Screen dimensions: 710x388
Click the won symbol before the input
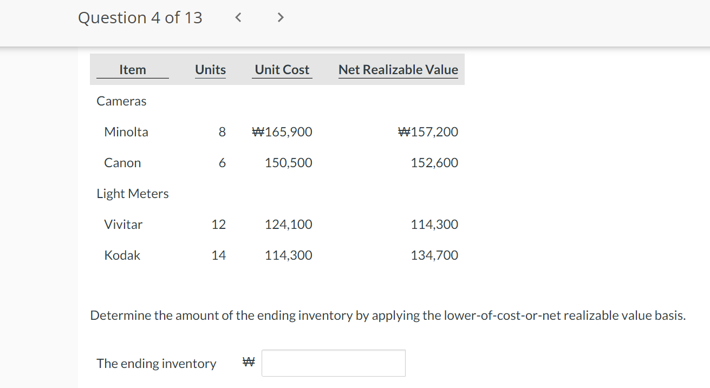[249, 361]
